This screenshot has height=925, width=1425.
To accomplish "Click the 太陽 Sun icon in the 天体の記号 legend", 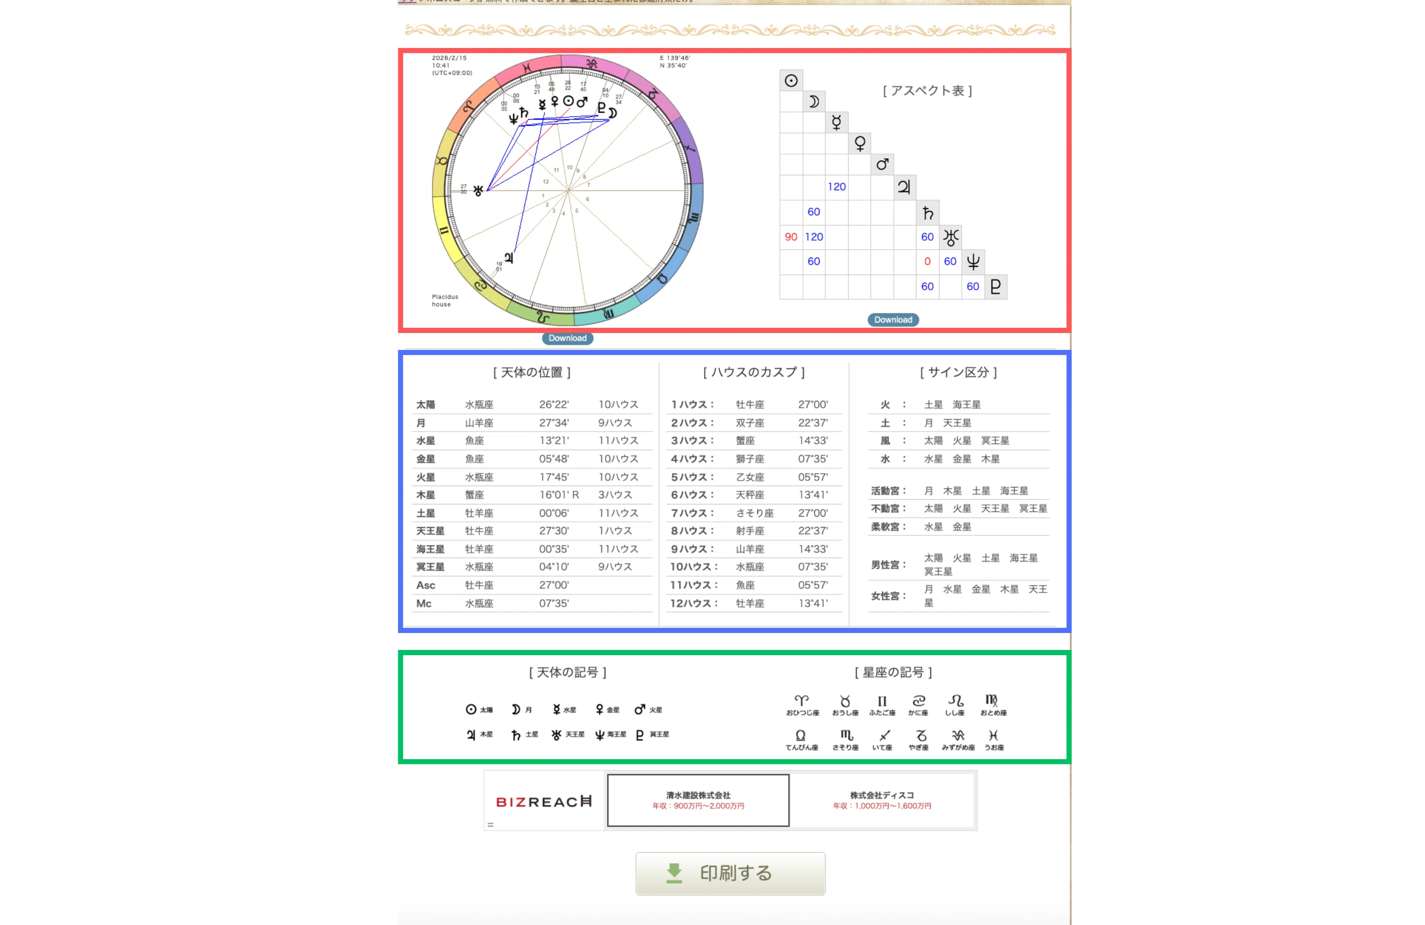I will [x=471, y=710].
